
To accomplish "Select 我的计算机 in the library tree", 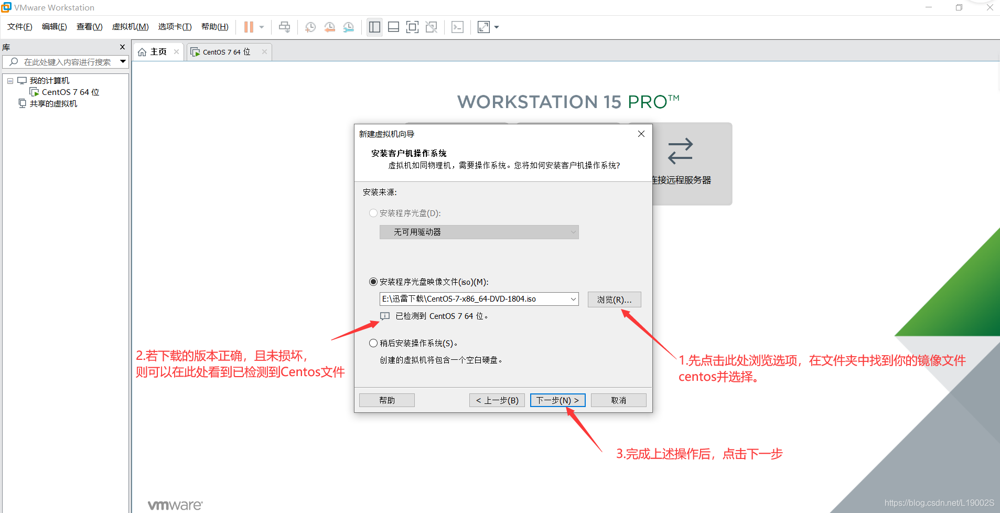I will [x=49, y=81].
